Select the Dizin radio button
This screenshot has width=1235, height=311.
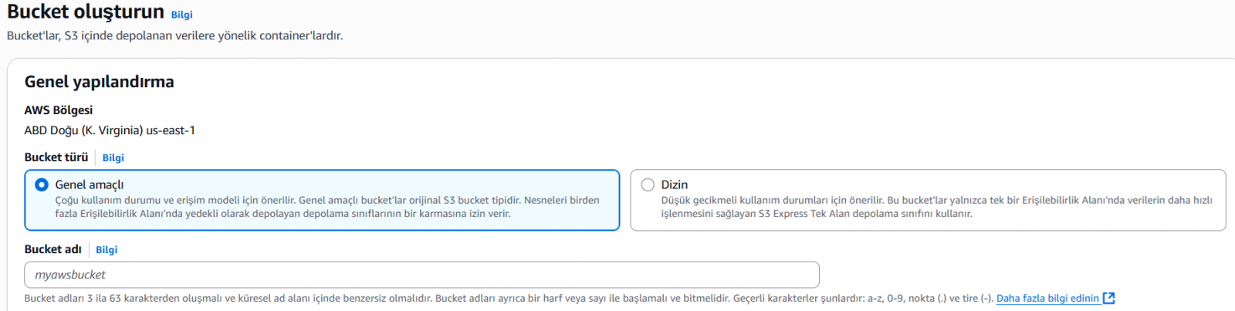click(648, 185)
